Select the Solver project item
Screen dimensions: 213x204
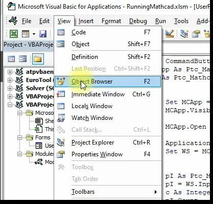pos(40,88)
